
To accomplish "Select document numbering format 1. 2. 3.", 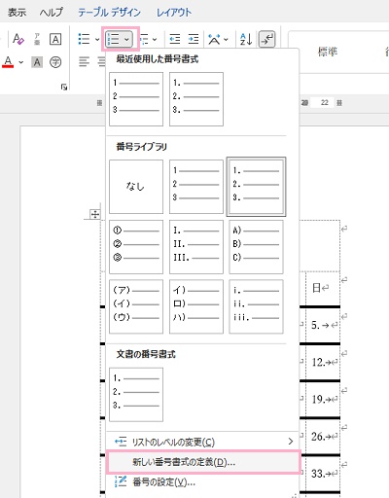I will (x=136, y=395).
